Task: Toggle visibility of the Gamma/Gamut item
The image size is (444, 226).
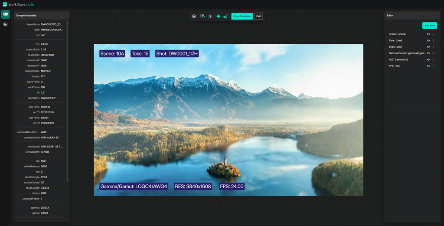Action: click(x=428, y=53)
